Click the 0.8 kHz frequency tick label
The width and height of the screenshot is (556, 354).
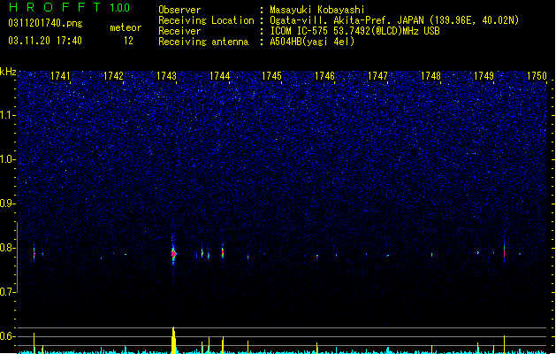coord(8,248)
